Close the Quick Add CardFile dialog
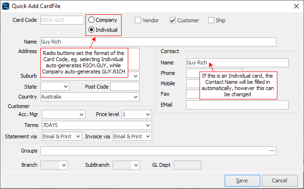The width and height of the screenshot is (304, 189). click(296, 6)
